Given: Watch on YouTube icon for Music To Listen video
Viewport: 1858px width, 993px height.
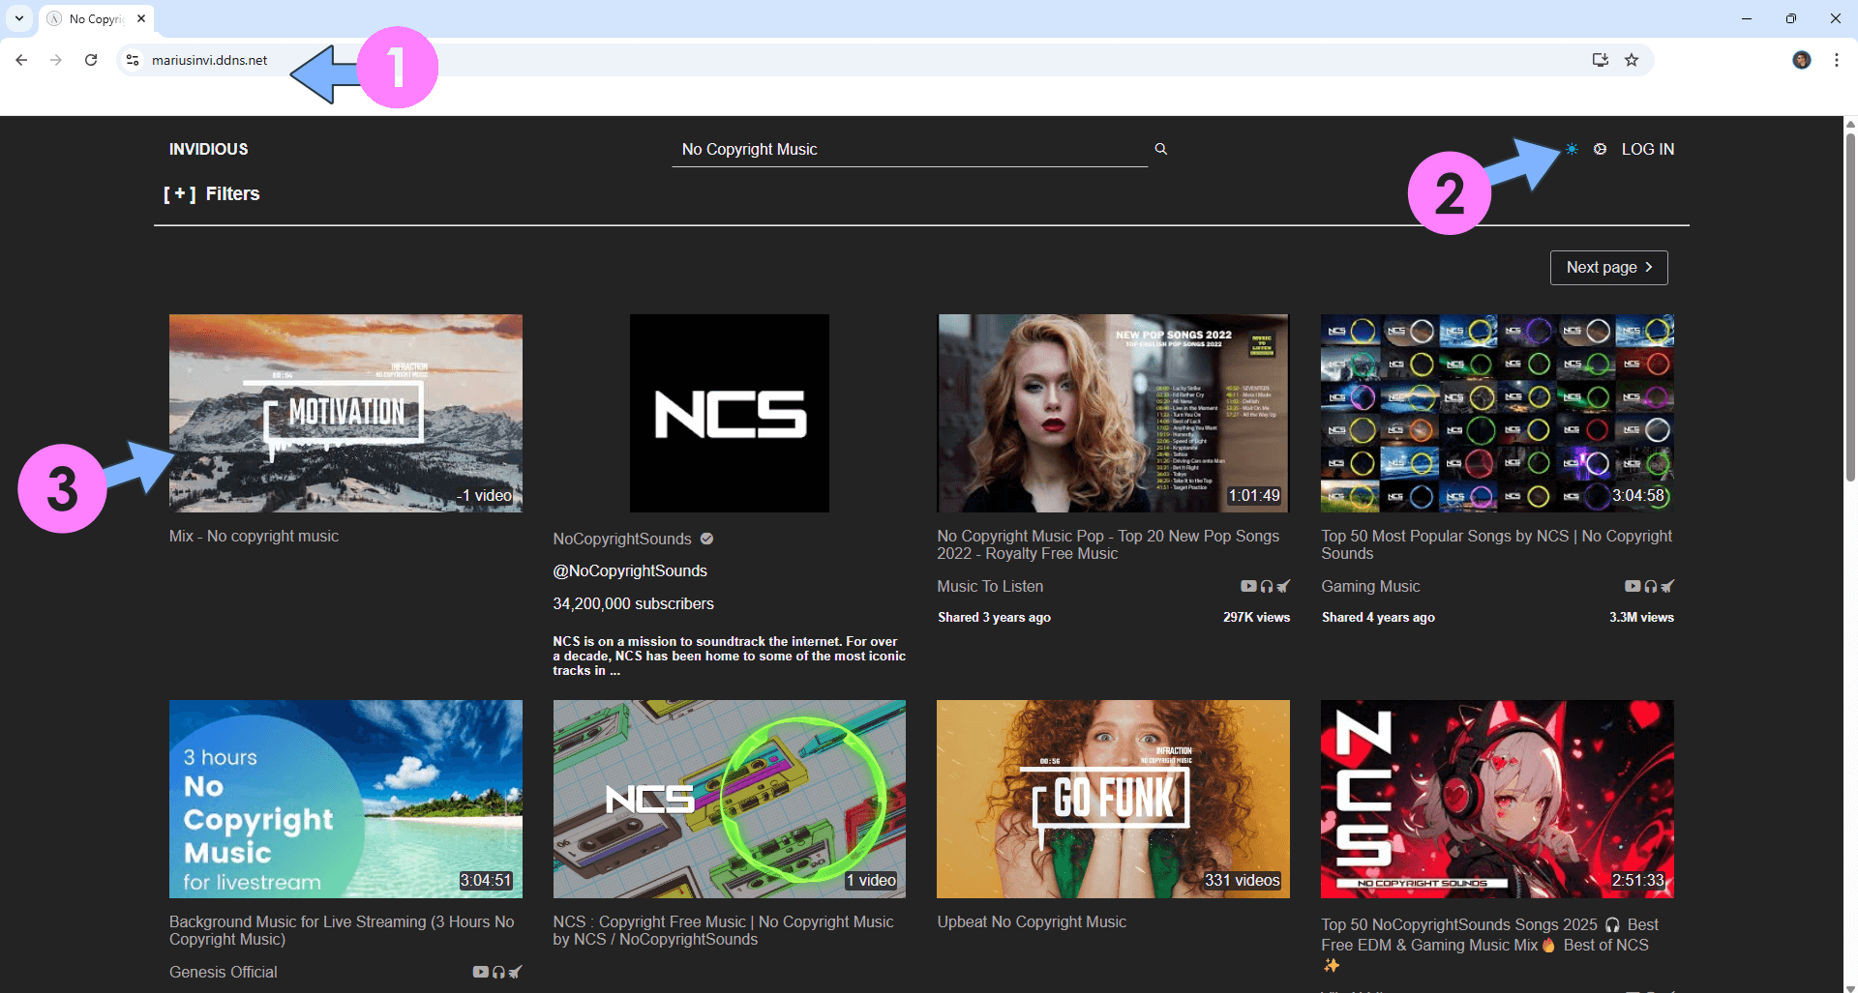Looking at the screenshot, I should [1248, 586].
